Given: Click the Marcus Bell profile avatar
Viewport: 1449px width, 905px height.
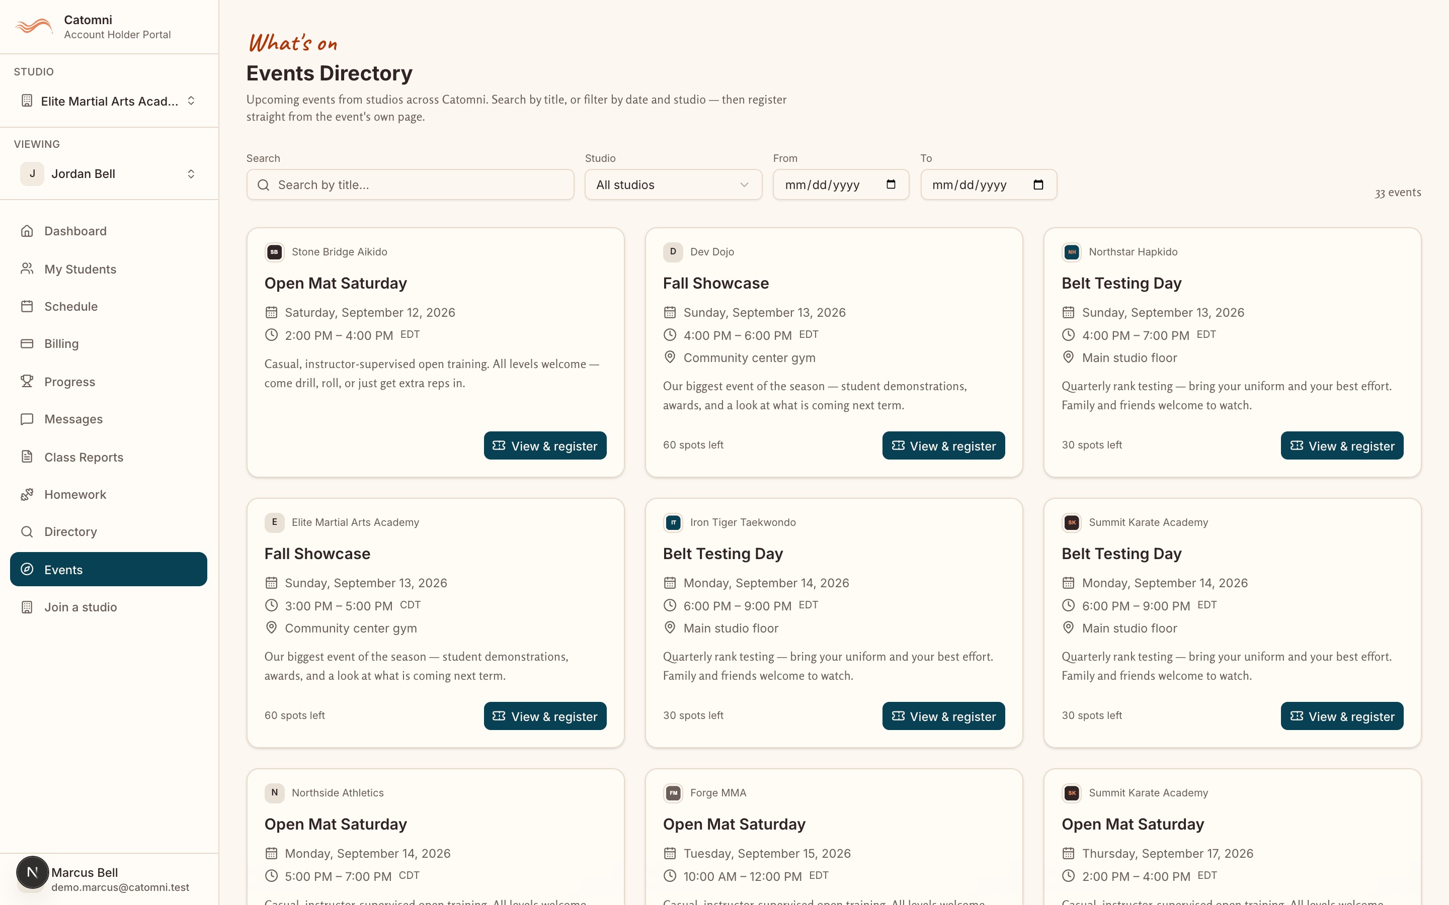Looking at the screenshot, I should (32, 873).
